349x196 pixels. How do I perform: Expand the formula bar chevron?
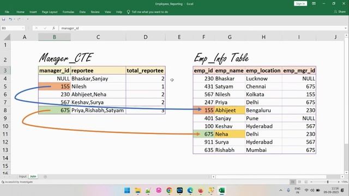[345, 28]
